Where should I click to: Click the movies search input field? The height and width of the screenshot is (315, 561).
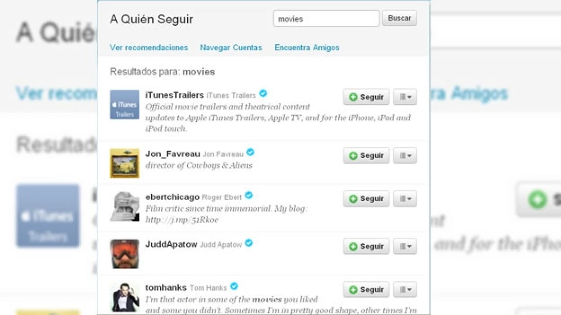click(x=326, y=19)
